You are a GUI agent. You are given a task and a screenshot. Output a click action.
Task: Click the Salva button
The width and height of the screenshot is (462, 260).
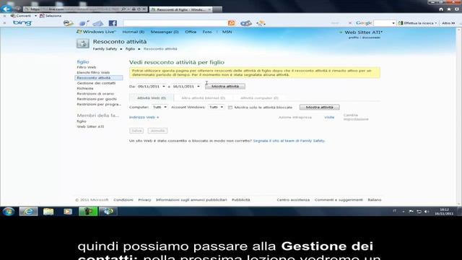(136, 131)
